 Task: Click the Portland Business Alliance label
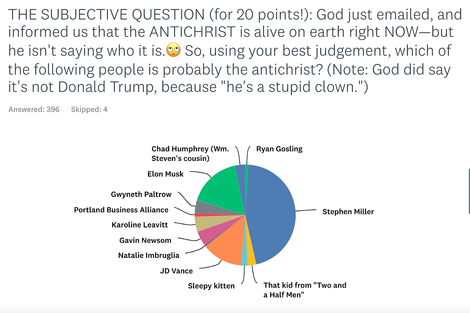coord(121,210)
